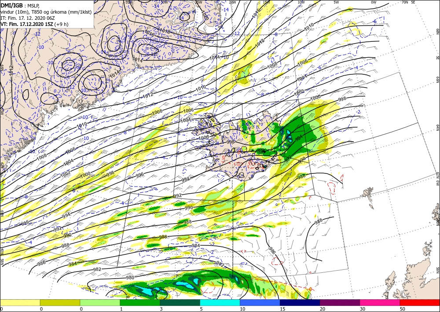Choose the navy legend swatch
Screen dimensions: 440x312
click(300, 302)
